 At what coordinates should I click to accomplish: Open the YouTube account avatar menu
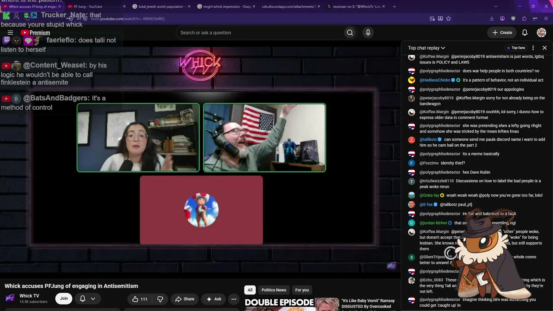click(x=541, y=32)
